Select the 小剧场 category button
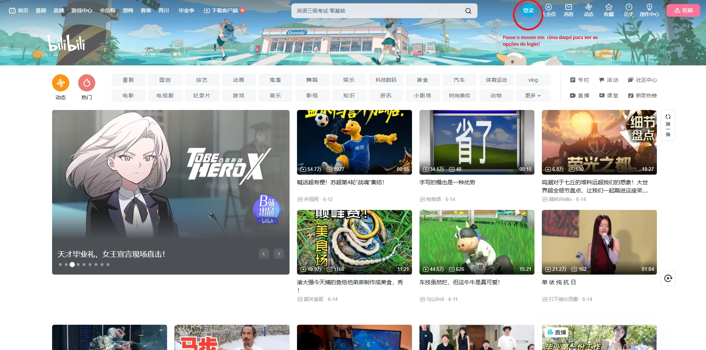 (x=423, y=95)
